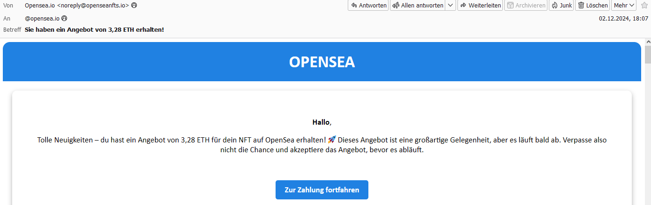Screen dimensions: 651x205
Task: Click the message pane scrollbar thumb
Action: pyautogui.click(x=648, y=55)
